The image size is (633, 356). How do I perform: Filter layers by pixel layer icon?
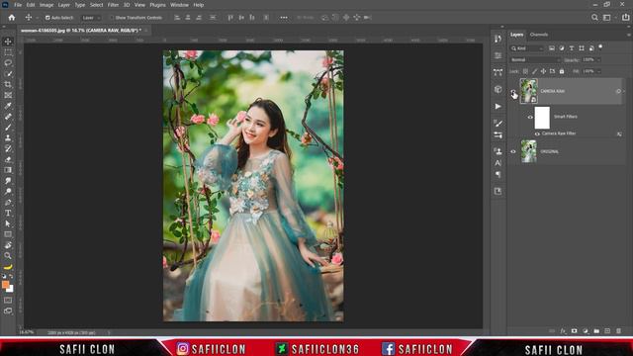point(552,48)
